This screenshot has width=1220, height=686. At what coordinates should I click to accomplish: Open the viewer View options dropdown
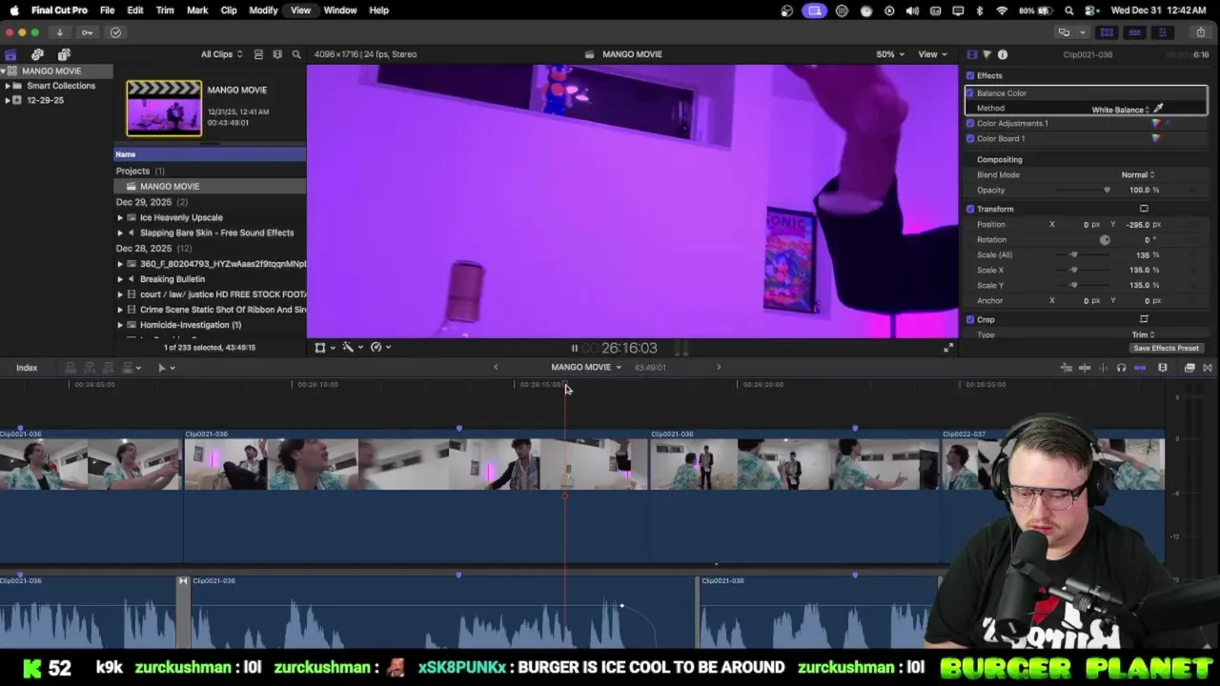931,54
